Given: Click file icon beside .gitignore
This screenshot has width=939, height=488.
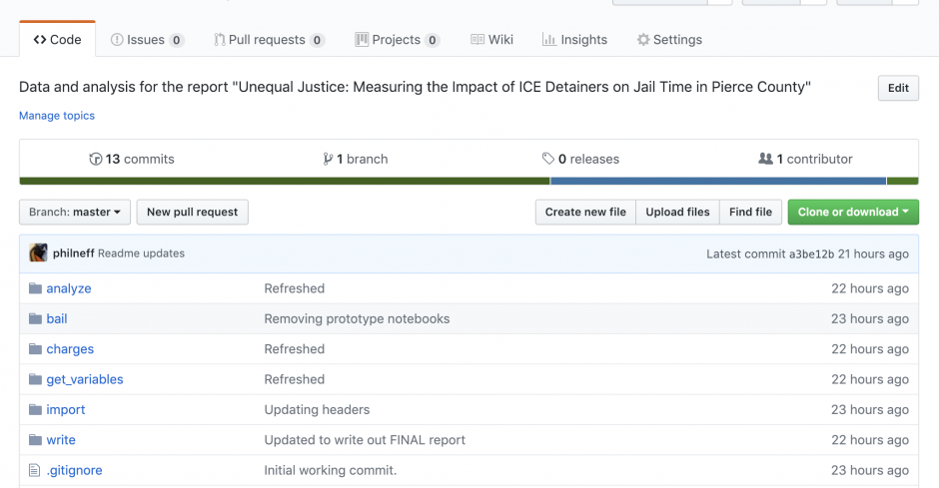Looking at the screenshot, I should (35, 471).
